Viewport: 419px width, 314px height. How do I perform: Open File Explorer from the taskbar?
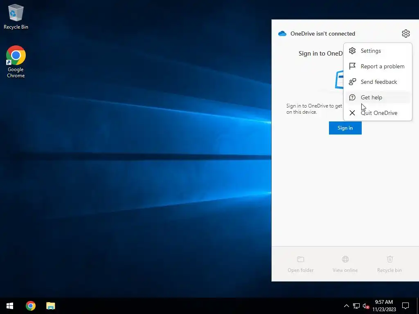[50, 306]
